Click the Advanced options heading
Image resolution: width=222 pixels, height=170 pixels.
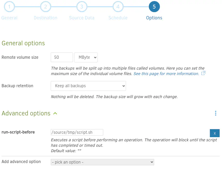point(26,113)
